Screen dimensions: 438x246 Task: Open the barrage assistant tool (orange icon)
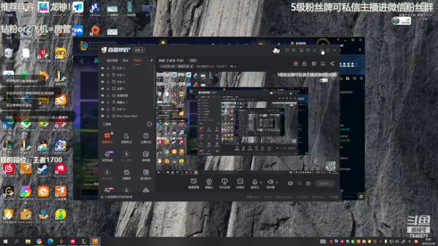107,138
